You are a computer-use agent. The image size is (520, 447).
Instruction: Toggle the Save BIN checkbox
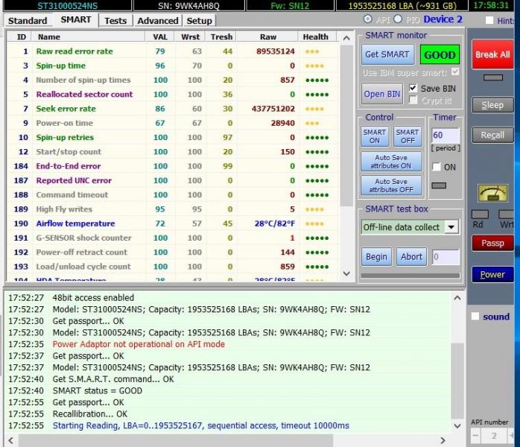coord(414,89)
